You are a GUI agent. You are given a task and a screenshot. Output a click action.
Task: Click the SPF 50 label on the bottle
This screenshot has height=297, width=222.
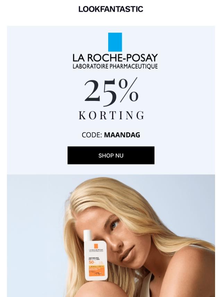(x=92, y=262)
